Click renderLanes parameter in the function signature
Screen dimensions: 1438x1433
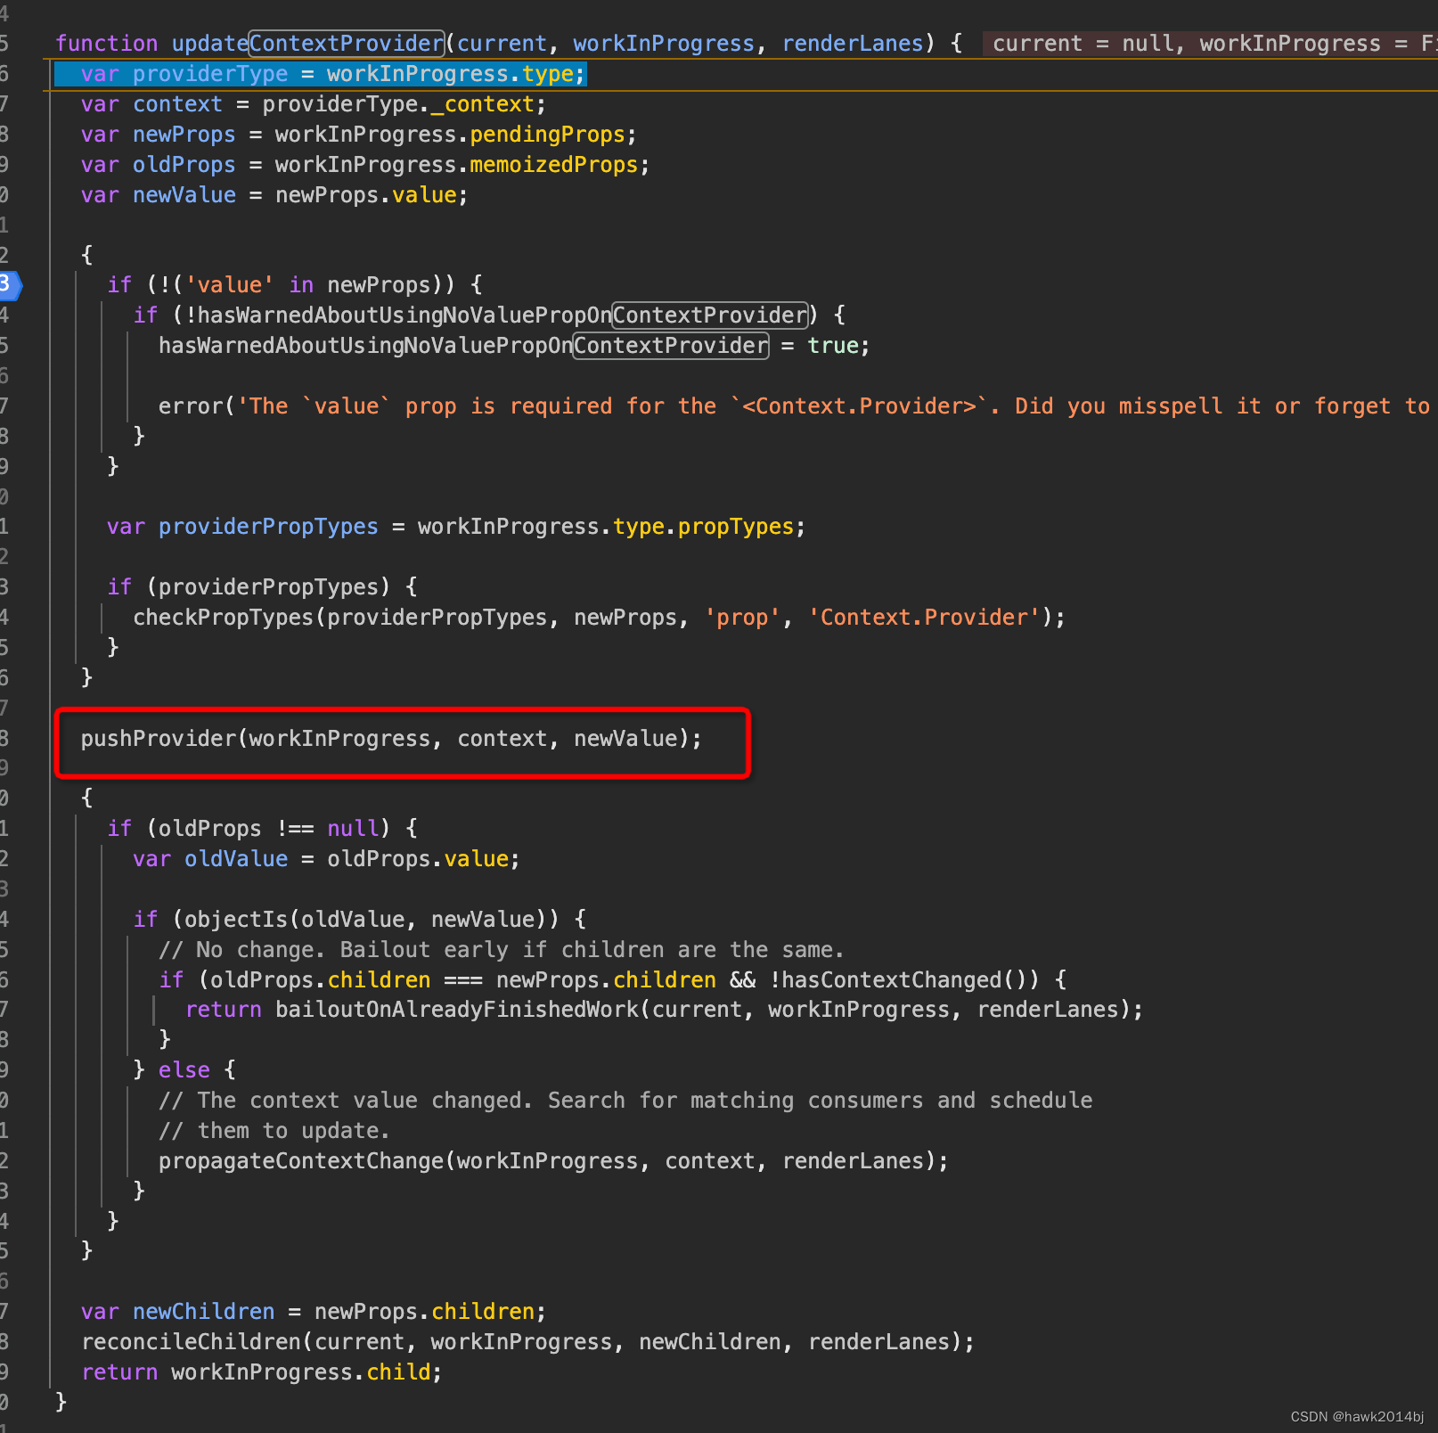coord(853,44)
